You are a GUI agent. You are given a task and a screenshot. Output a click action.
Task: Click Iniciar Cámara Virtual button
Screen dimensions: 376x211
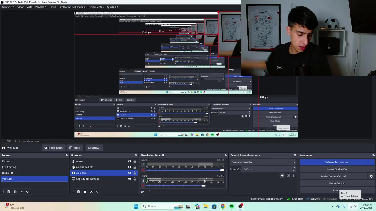coord(333,176)
